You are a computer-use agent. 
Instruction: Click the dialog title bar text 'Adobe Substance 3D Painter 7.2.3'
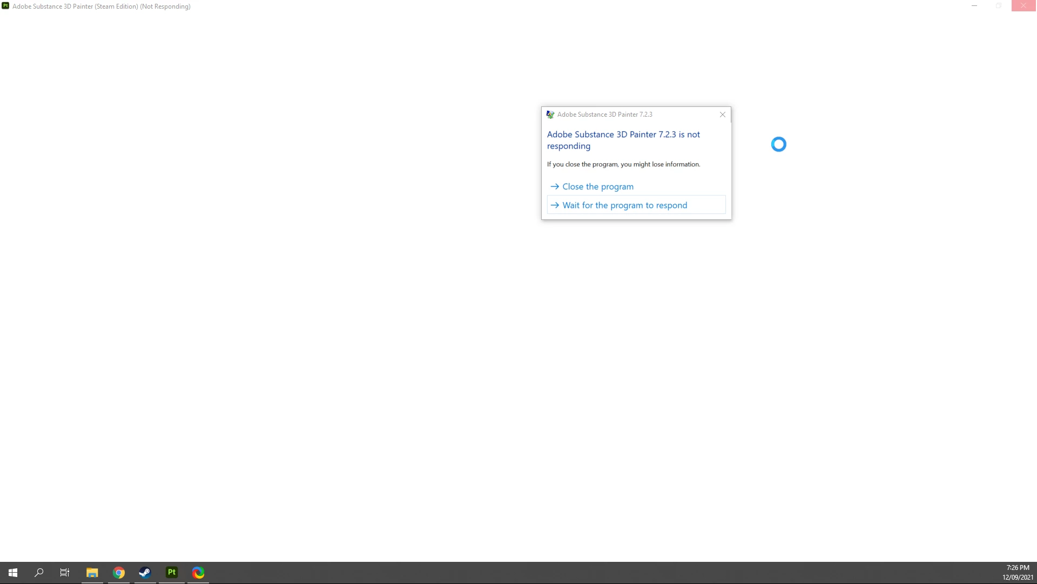point(604,115)
